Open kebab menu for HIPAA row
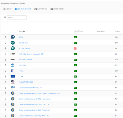 coord(5,71)
